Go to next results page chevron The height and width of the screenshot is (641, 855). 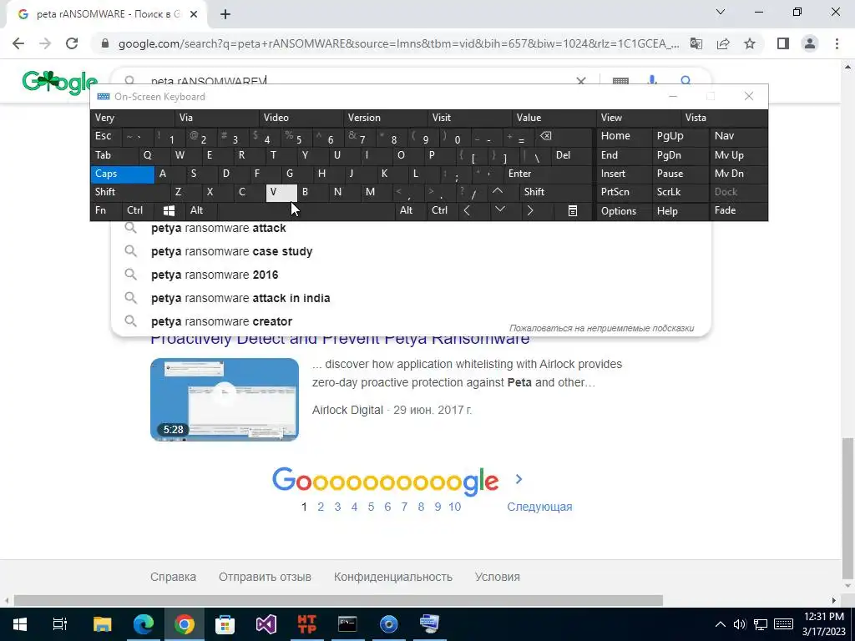click(519, 479)
